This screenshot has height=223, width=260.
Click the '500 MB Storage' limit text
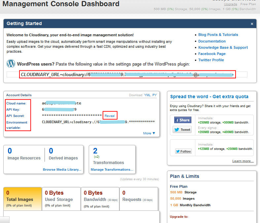183,192
